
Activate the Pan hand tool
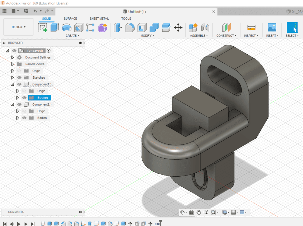click(199, 212)
